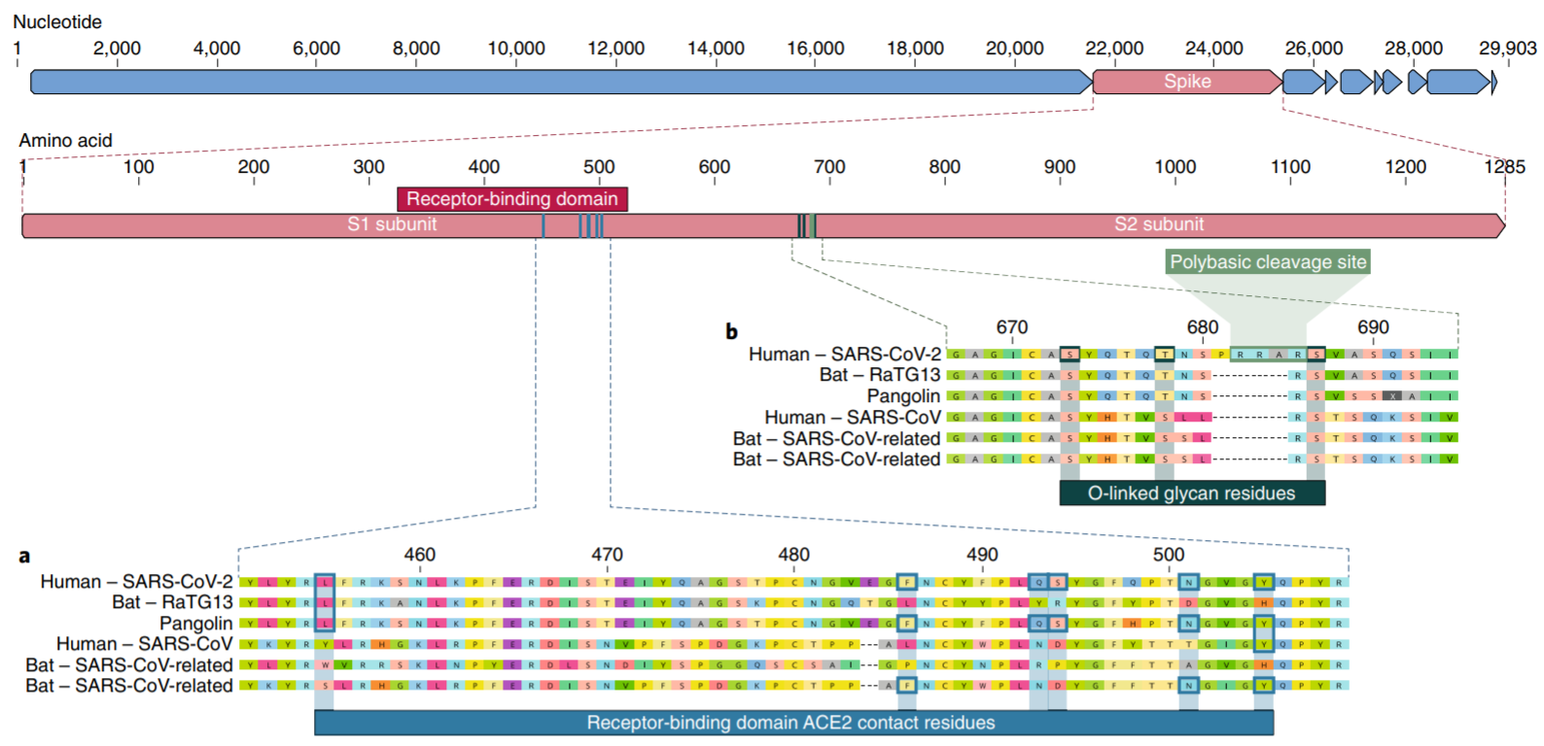The height and width of the screenshot is (746, 1544).
Task: Click the pink Spike gene arrow
Action: tap(1186, 82)
